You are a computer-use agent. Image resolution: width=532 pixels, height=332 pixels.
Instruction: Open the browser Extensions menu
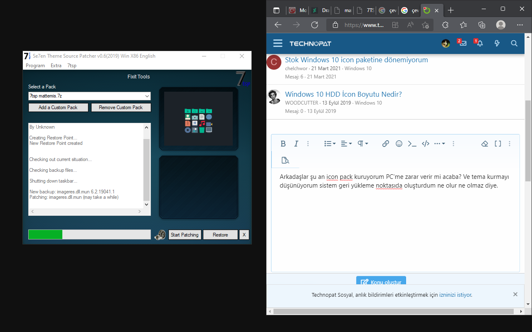tap(445, 25)
